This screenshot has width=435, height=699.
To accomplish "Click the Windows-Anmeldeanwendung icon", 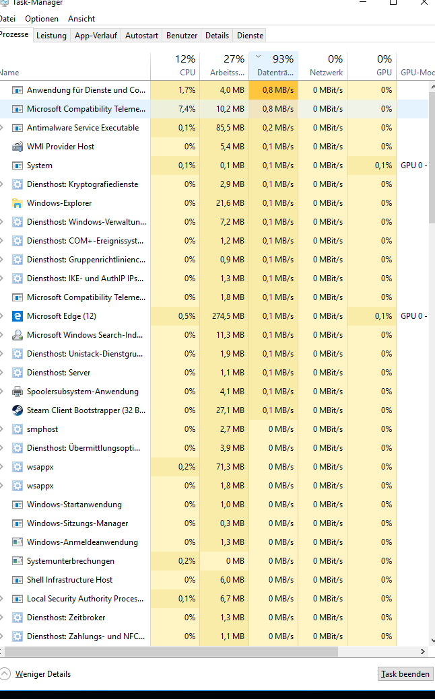I will [x=18, y=542].
